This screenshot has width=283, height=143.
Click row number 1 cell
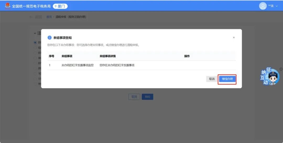point(50,65)
